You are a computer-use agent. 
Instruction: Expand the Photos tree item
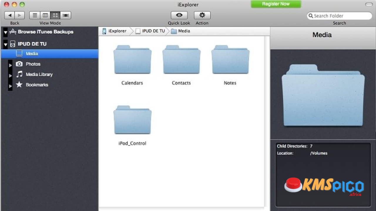[x=10, y=65]
